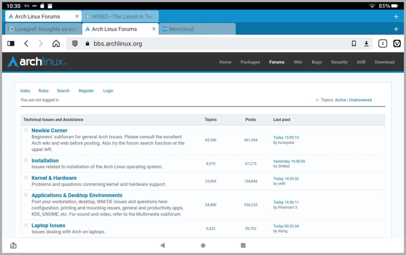The height and width of the screenshot is (255, 406).
Task: Switch to the WIRED tab
Action: coord(121,16)
